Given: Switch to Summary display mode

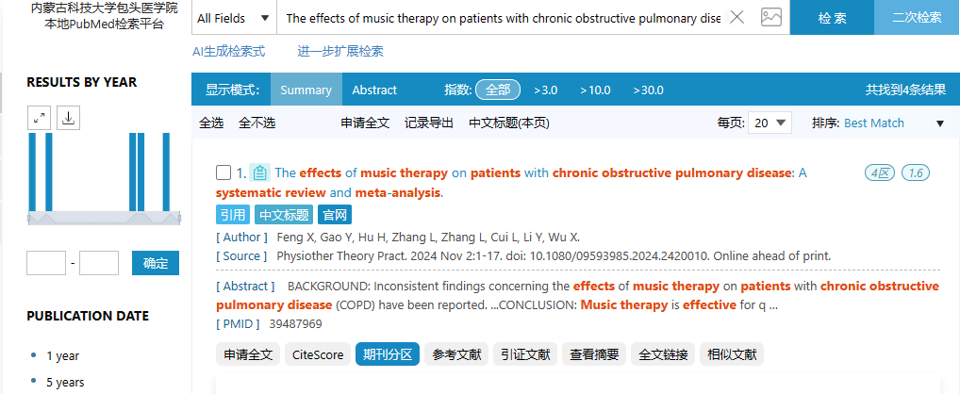Looking at the screenshot, I should point(306,90).
